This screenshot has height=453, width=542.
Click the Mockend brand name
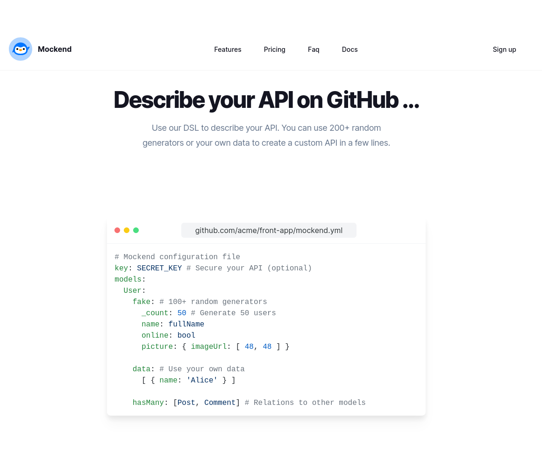coord(55,49)
